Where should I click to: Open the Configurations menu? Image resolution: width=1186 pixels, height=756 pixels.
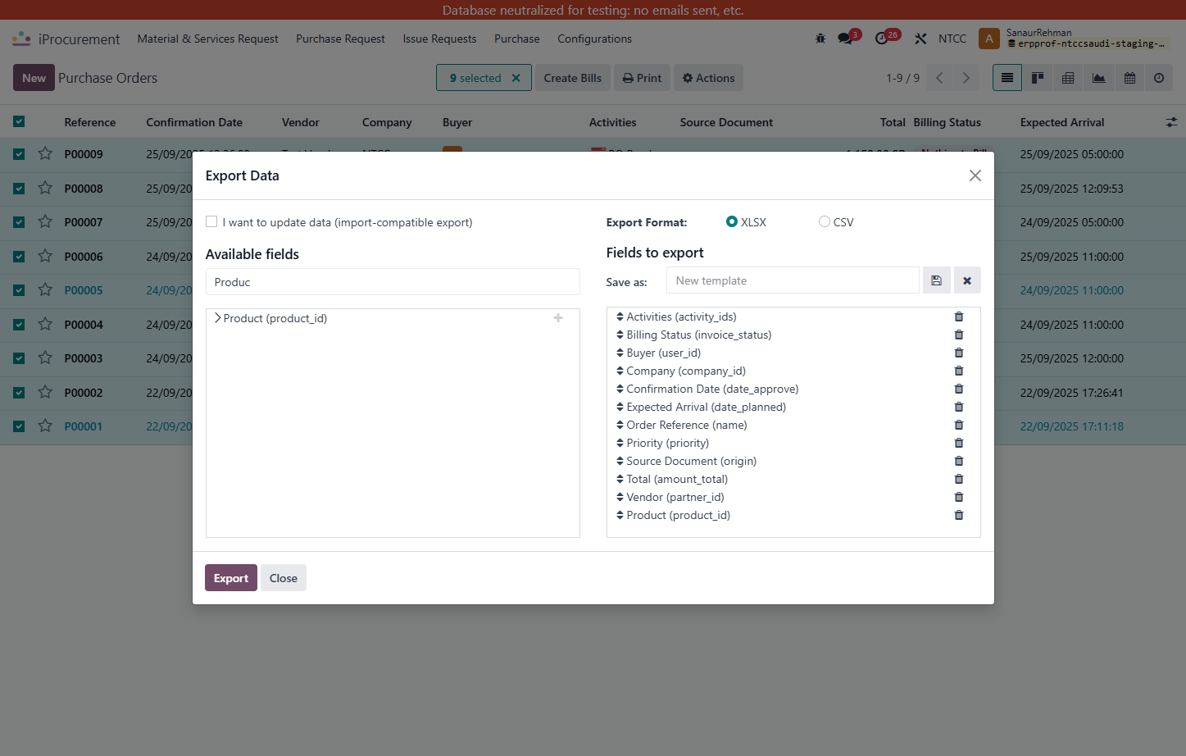(594, 39)
